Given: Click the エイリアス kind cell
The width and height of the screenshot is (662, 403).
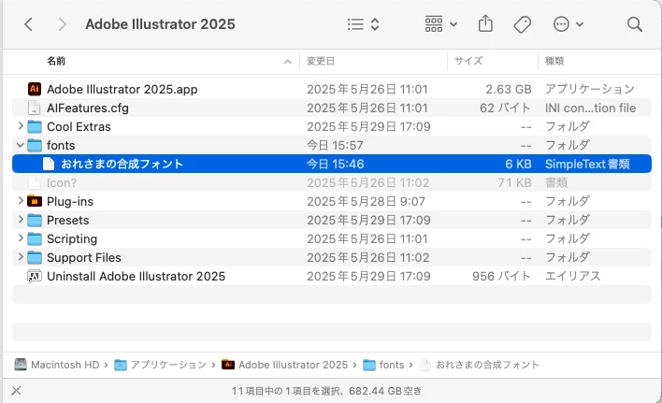Looking at the screenshot, I should pyautogui.click(x=572, y=277).
